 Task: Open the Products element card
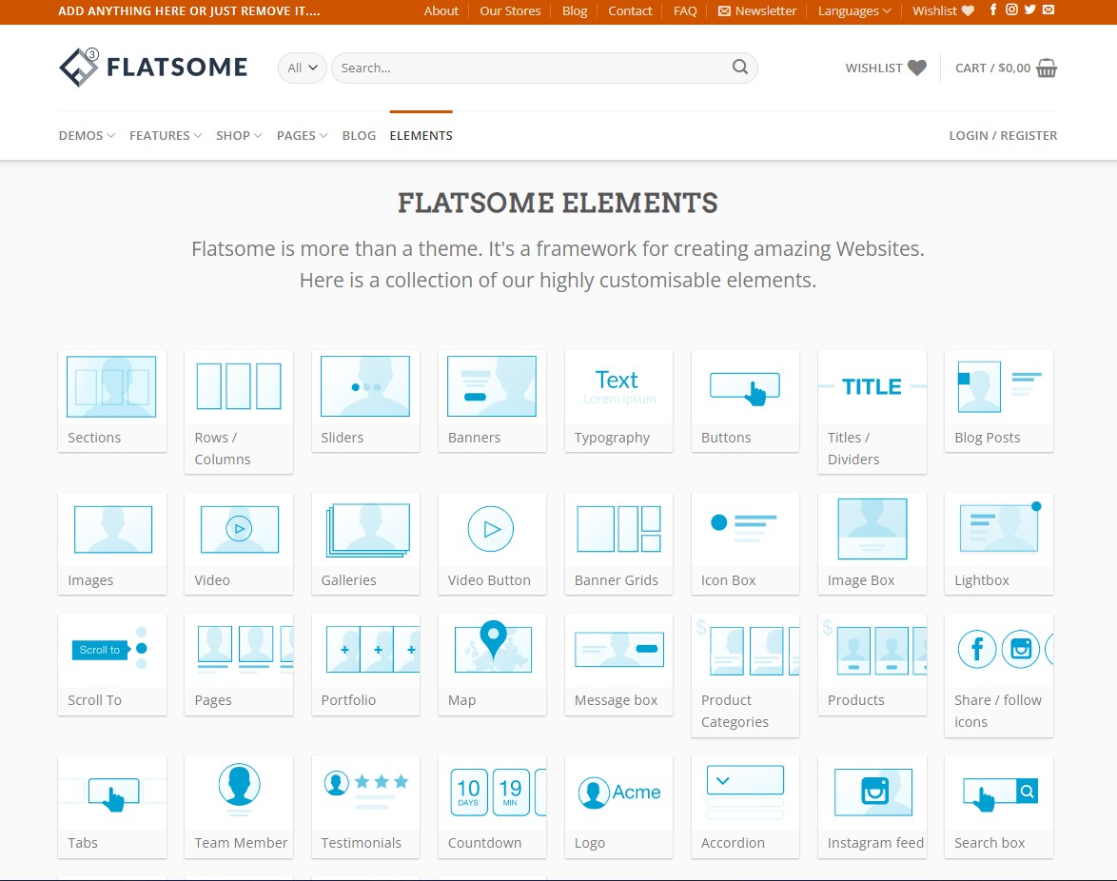pos(872,664)
